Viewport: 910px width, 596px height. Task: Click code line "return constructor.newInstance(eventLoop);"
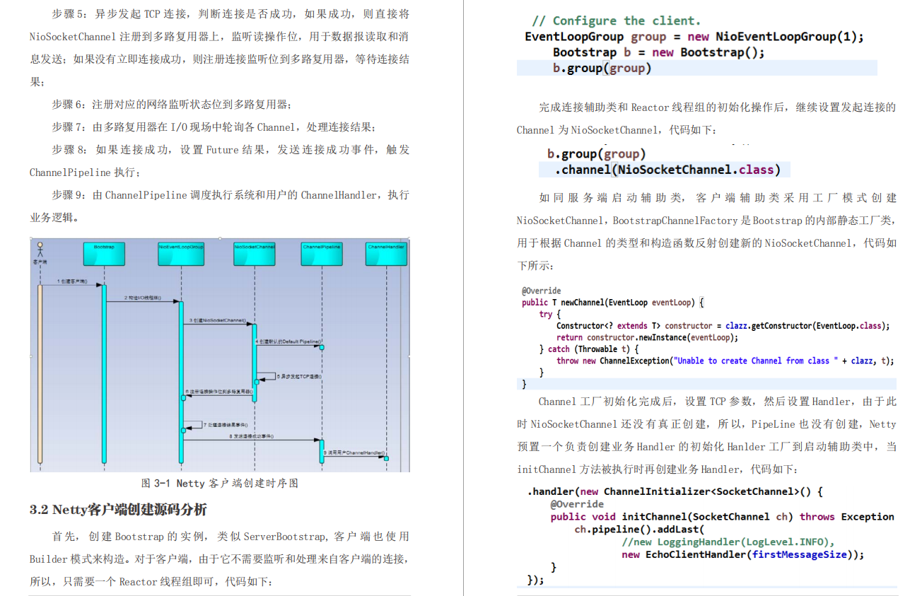(647, 337)
